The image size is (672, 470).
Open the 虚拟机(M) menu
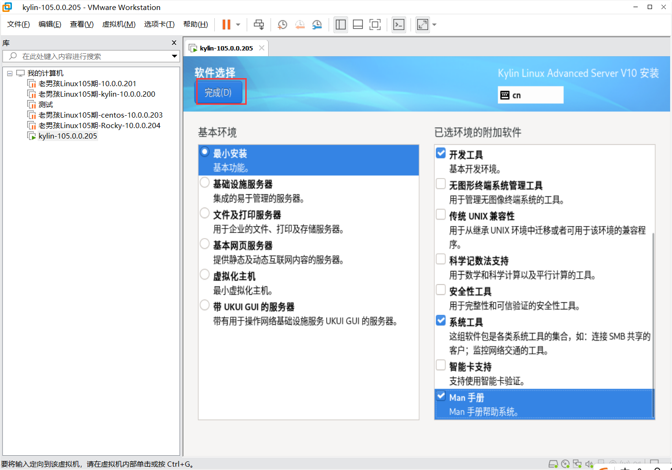pos(119,24)
